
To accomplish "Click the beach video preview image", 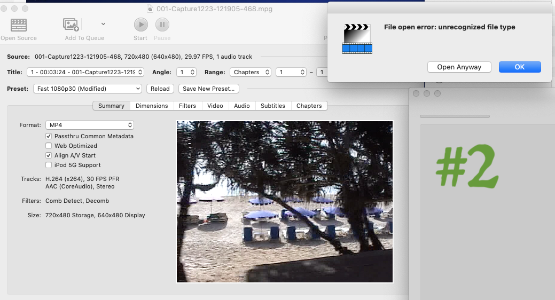I will point(285,202).
